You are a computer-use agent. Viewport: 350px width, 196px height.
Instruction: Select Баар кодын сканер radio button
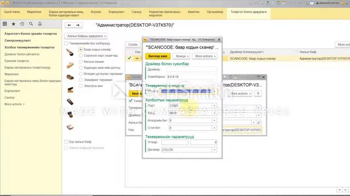[81, 50]
